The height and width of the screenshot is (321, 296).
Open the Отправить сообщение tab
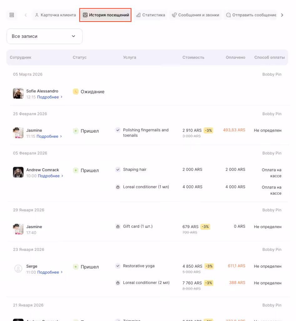click(251, 15)
